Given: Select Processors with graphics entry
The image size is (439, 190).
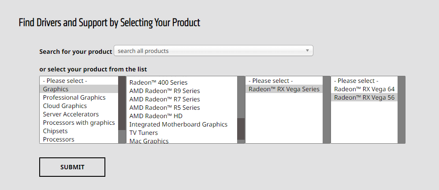Looking at the screenshot, I should (x=79, y=123).
